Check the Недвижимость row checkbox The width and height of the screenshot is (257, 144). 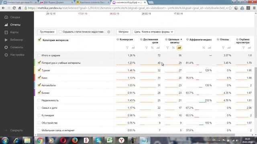click(x=39, y=100)
